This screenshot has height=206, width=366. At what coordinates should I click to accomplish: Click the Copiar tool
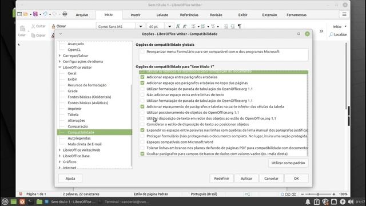click(x=38, y=35)
